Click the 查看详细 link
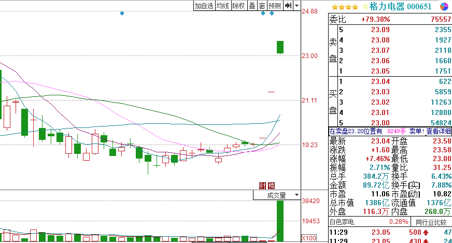This screenshot has width=452, height=243. tap(439, 132)
